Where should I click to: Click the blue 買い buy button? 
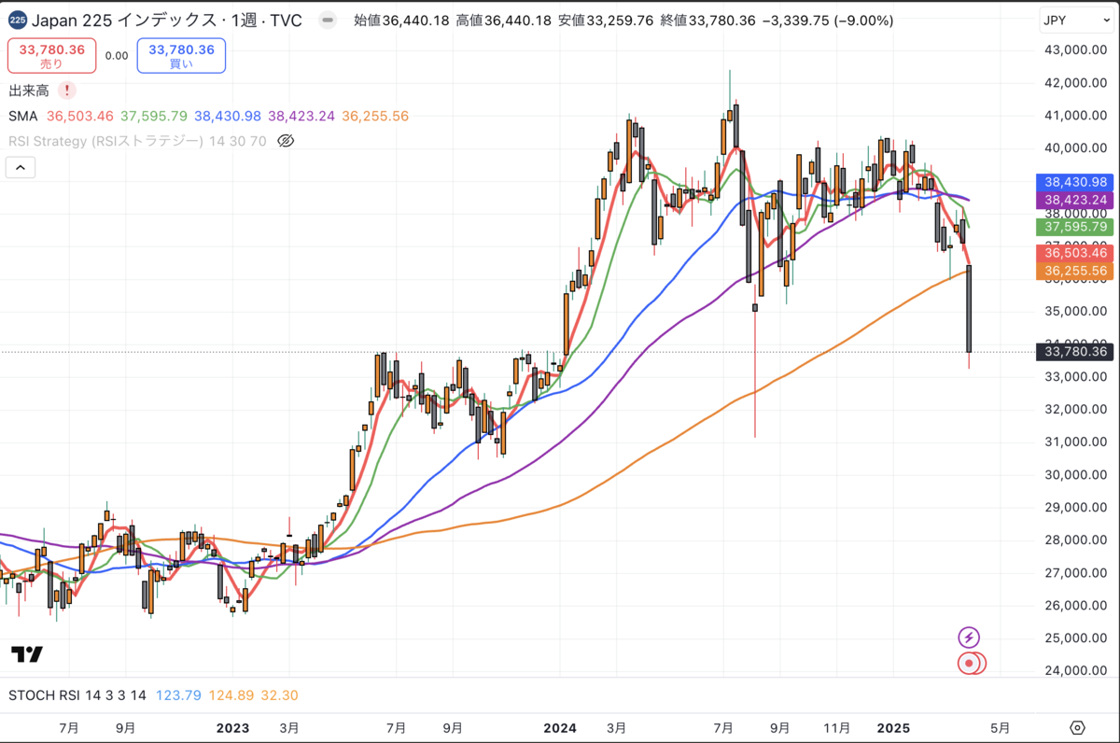[x=181, y=56]
